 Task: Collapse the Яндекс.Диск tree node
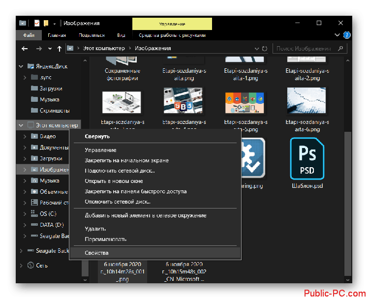click(21, 66)
